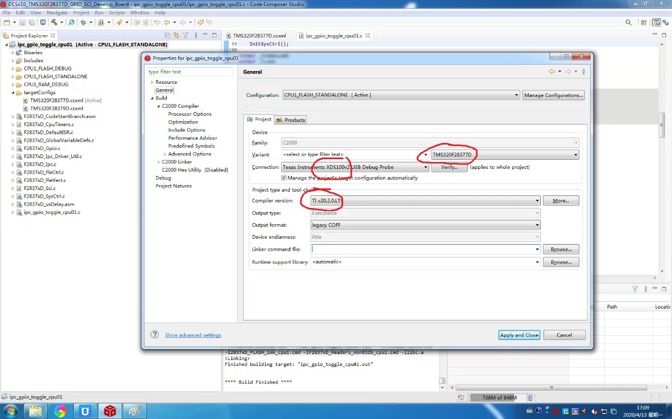Image resolution: width=672 pixels, height=419 pixels.
Task: Click Verify connection button
Action: (x=449, y=167)
